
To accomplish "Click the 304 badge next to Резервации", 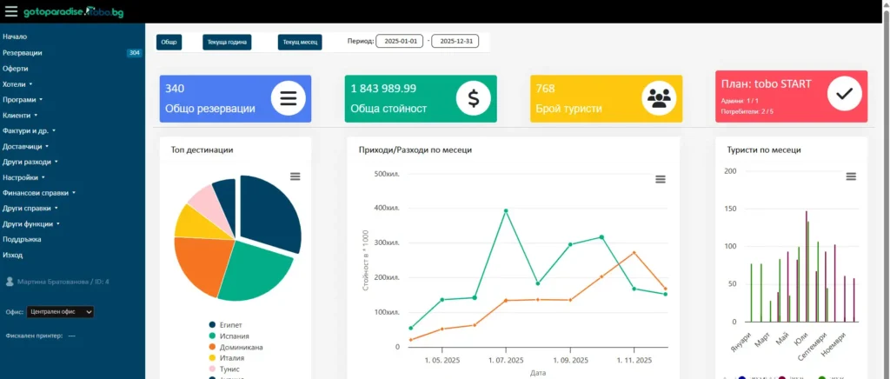I will click(x=134, y=53).
